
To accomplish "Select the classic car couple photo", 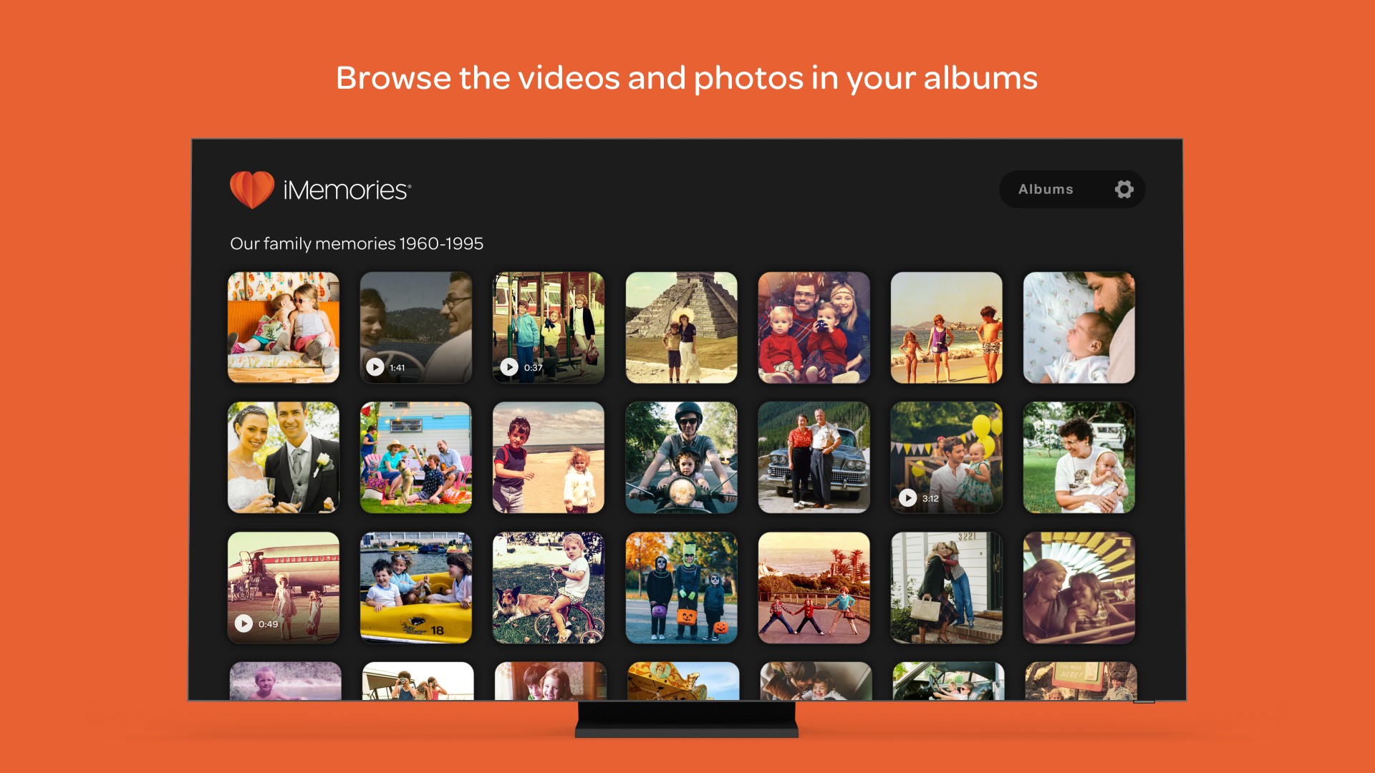I will pyautogui.click(x=814, y=457).
